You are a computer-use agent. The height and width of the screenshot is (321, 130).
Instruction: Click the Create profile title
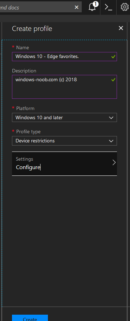[32, 29]
